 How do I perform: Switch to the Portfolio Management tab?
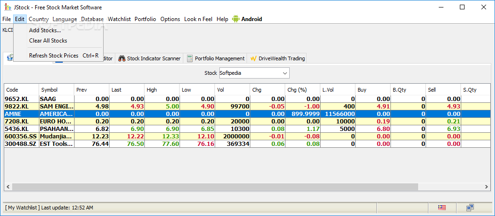pyautogui.click(x=215, y=58)
